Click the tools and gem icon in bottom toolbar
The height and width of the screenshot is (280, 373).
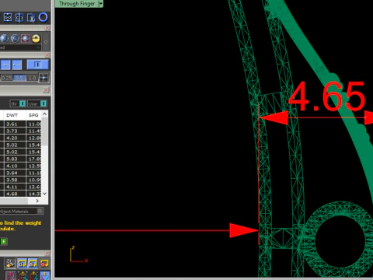pyautogui.click(x=10, y=263)
